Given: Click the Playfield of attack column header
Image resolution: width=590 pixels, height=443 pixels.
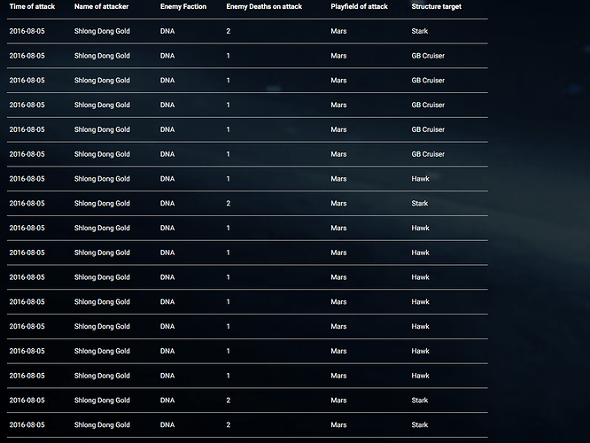Looking at the screenshot, I should (x=359, y=6).
